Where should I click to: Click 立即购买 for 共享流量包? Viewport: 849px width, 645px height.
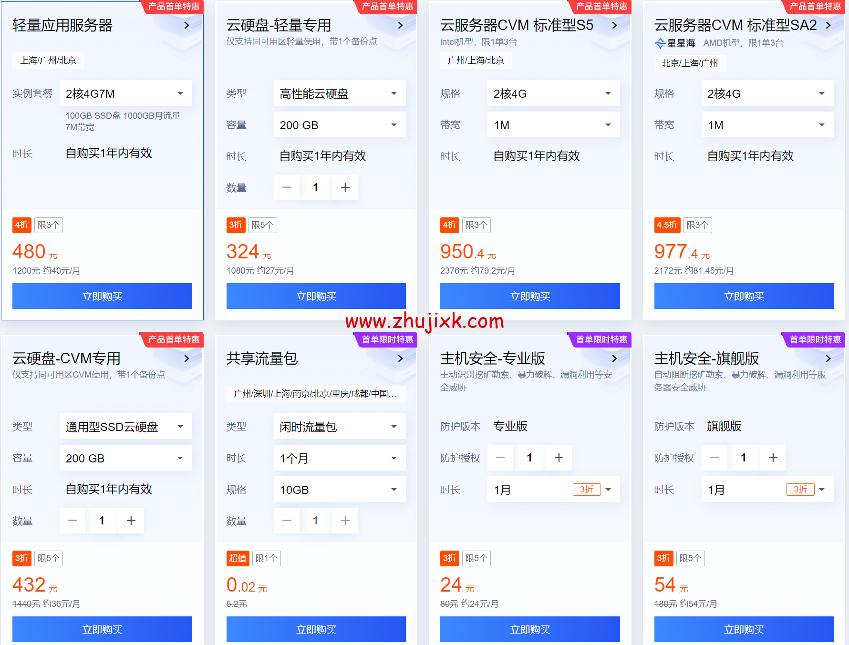tap(316, 629)
